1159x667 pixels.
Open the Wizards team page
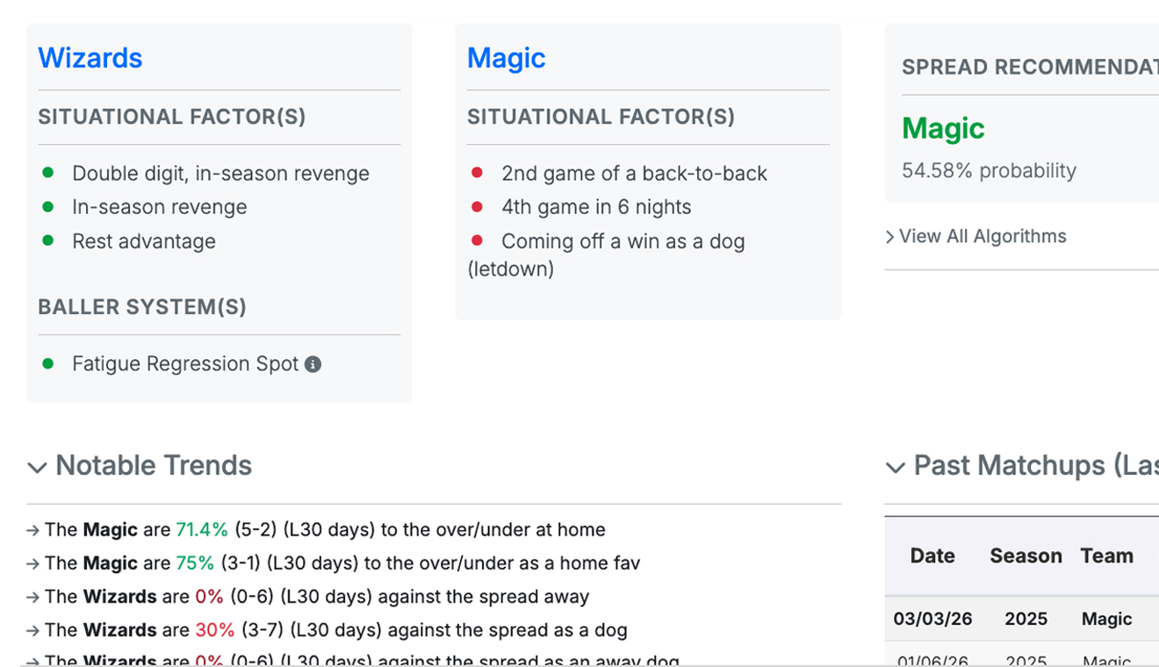[90, 58]
